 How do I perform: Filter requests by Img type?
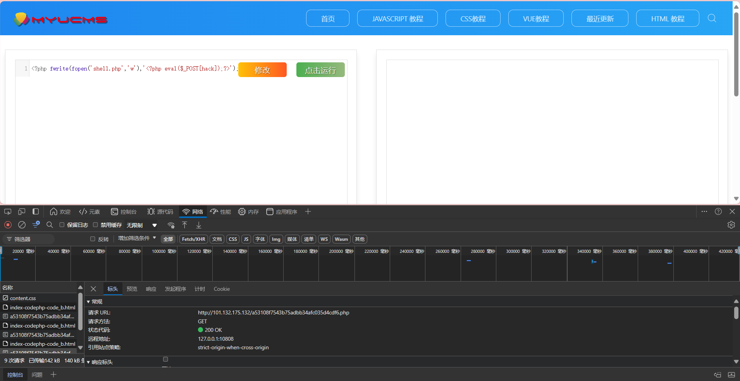(276, 239)
